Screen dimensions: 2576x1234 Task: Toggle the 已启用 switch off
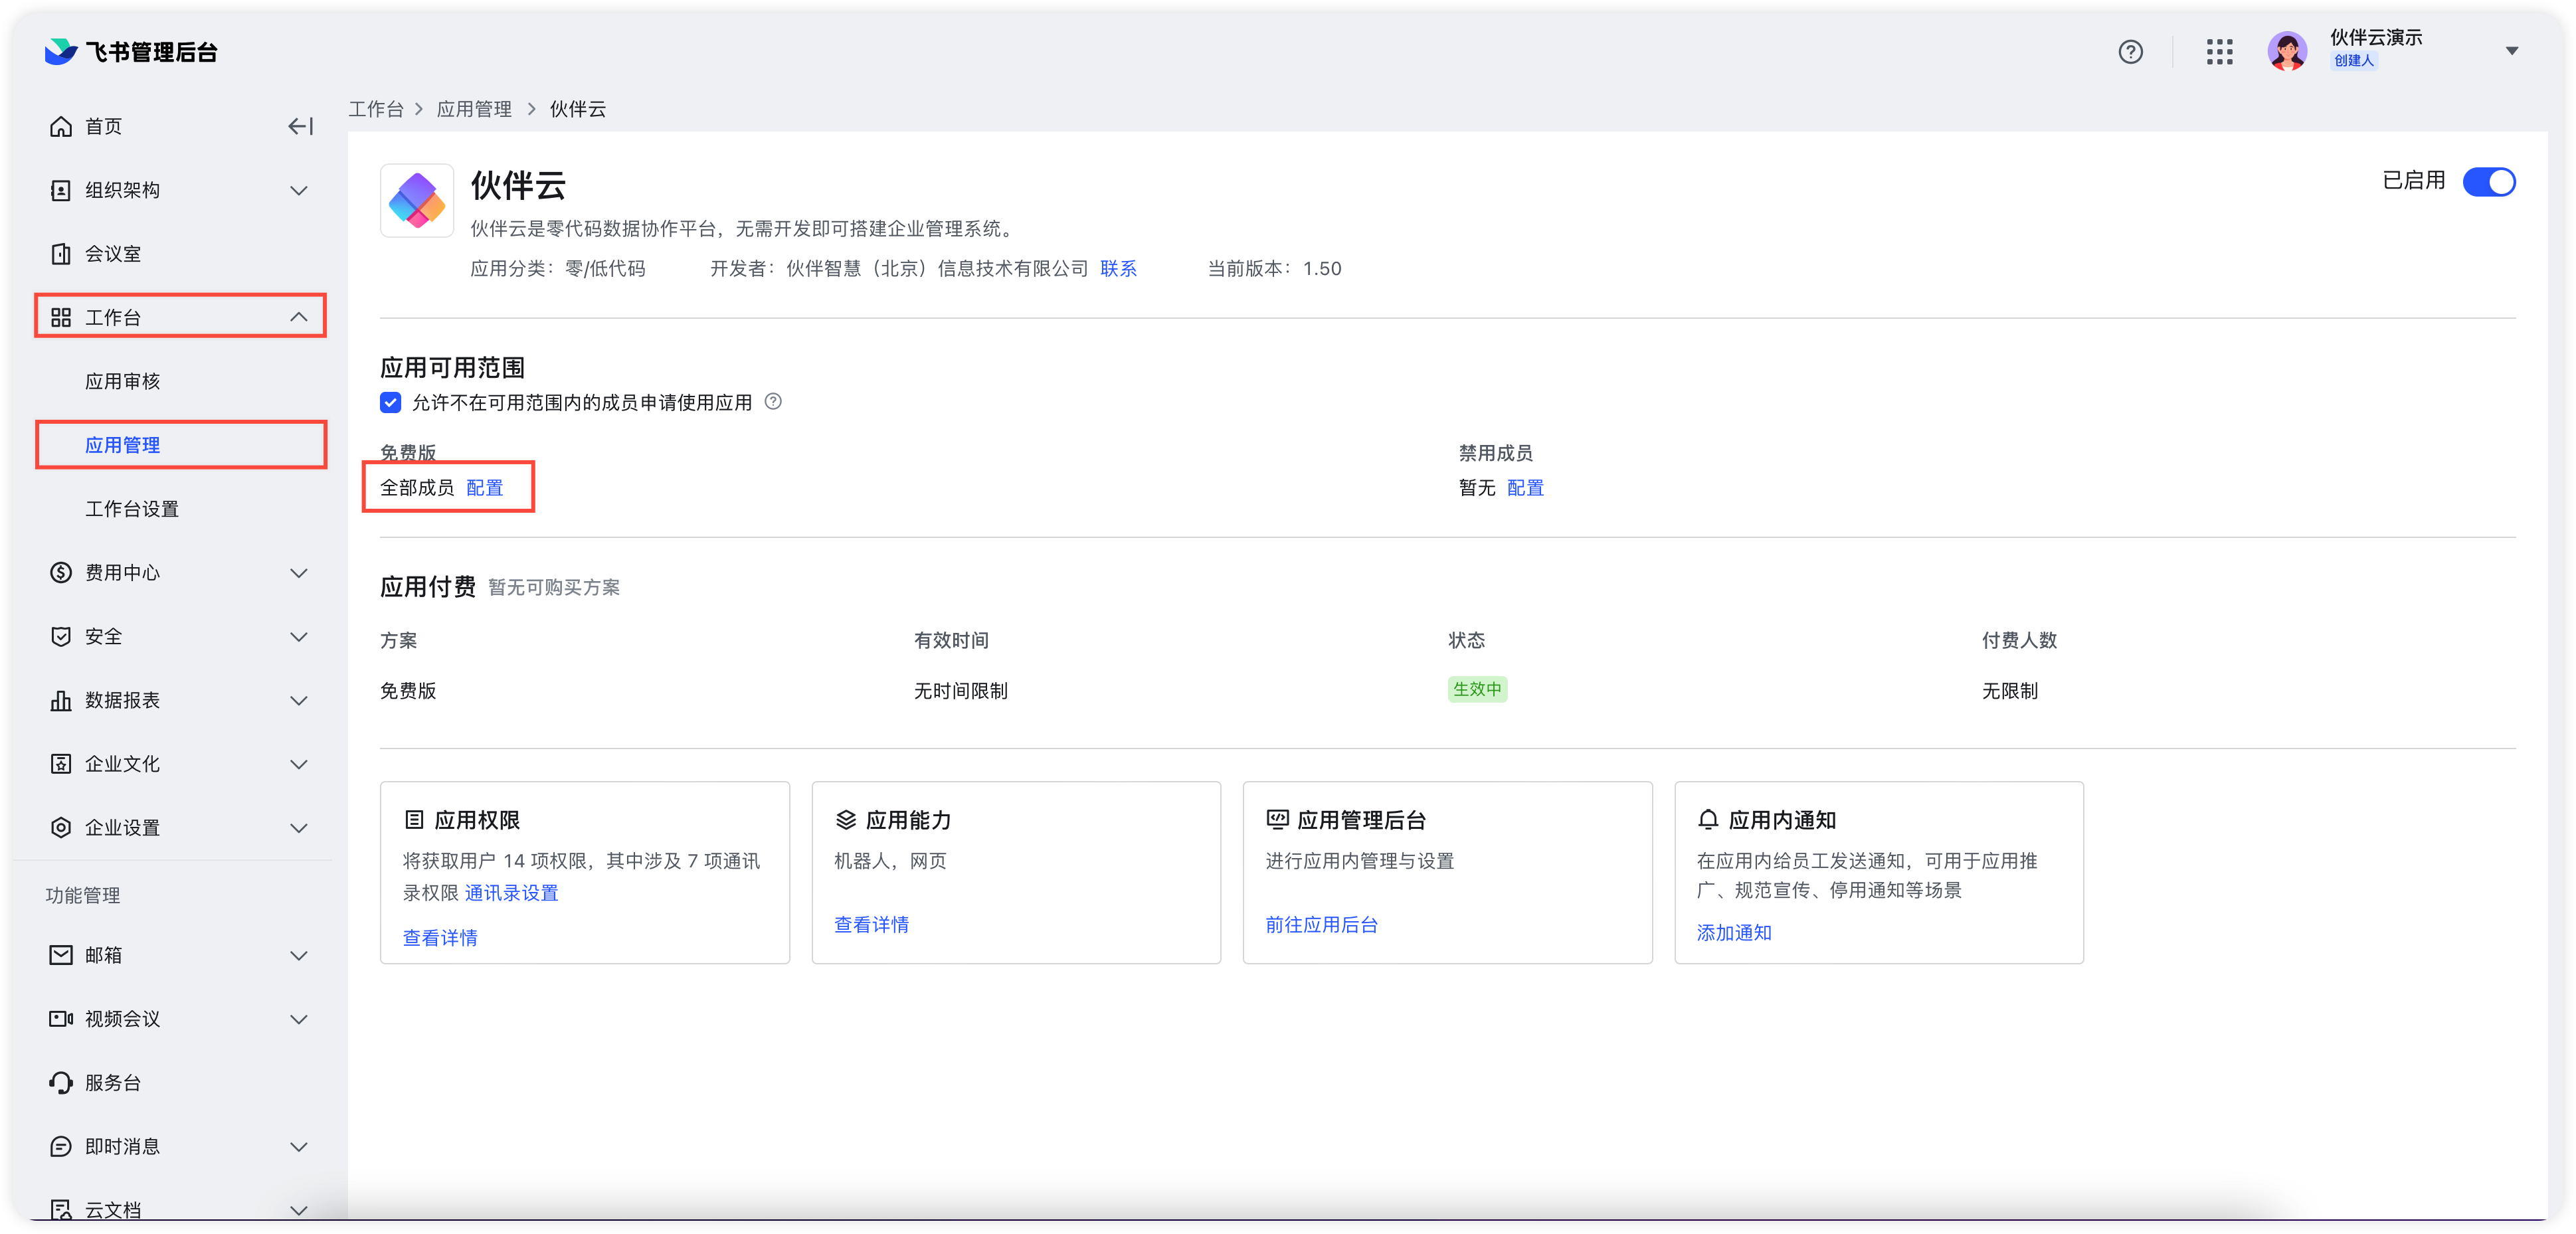point(2489,182)
